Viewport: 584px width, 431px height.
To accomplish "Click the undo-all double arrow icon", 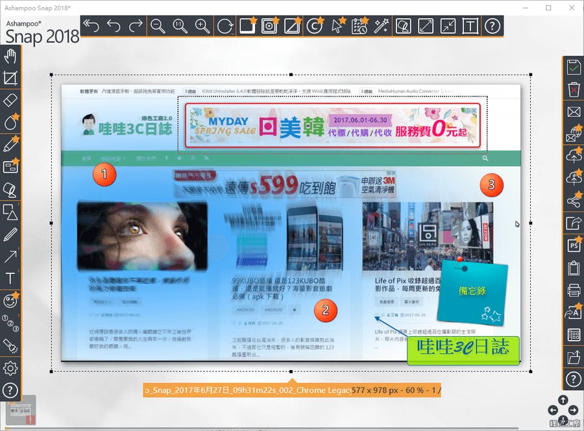I will tap(91, 26).
